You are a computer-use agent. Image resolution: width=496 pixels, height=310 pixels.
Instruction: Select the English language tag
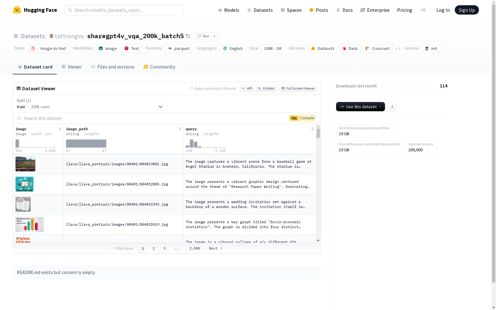pyautogui.click(x=233, y=48)
